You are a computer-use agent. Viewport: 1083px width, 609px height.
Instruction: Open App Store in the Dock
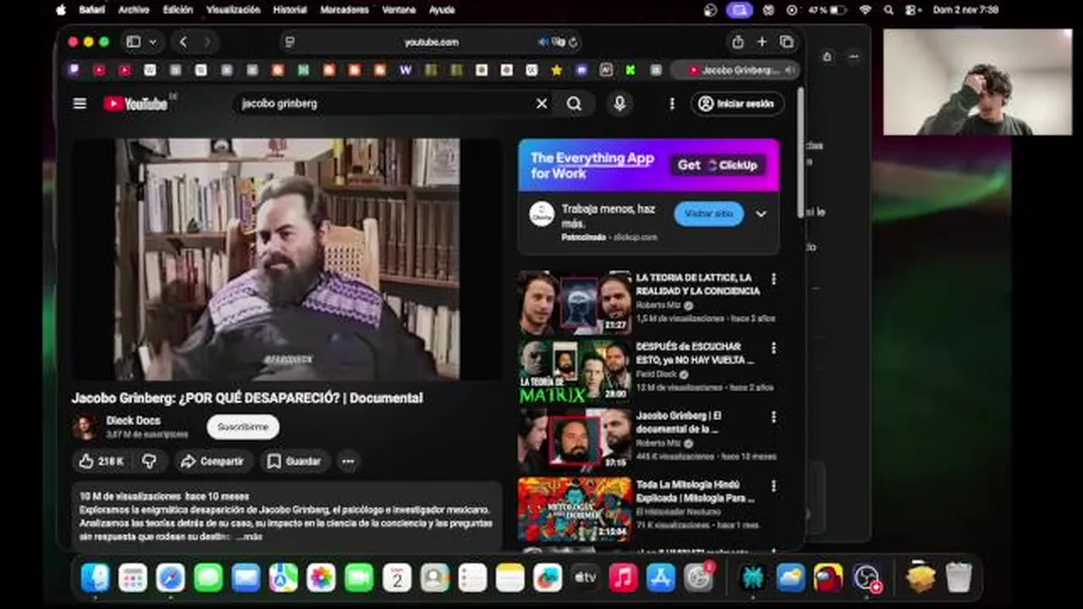661,578
